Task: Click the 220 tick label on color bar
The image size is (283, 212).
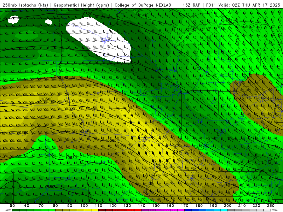Action: point(256,206)
